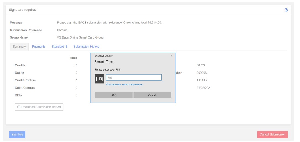
Task: Click the Debits row label
Action: 20,73
